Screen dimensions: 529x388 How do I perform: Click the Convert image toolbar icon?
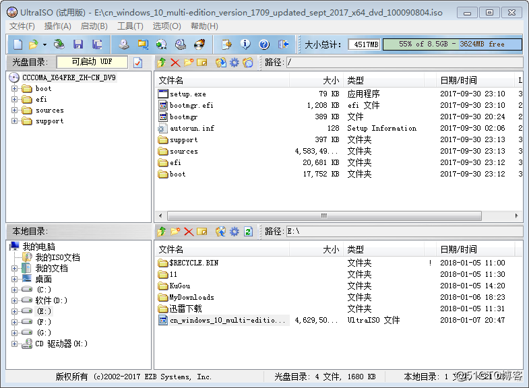162,44
